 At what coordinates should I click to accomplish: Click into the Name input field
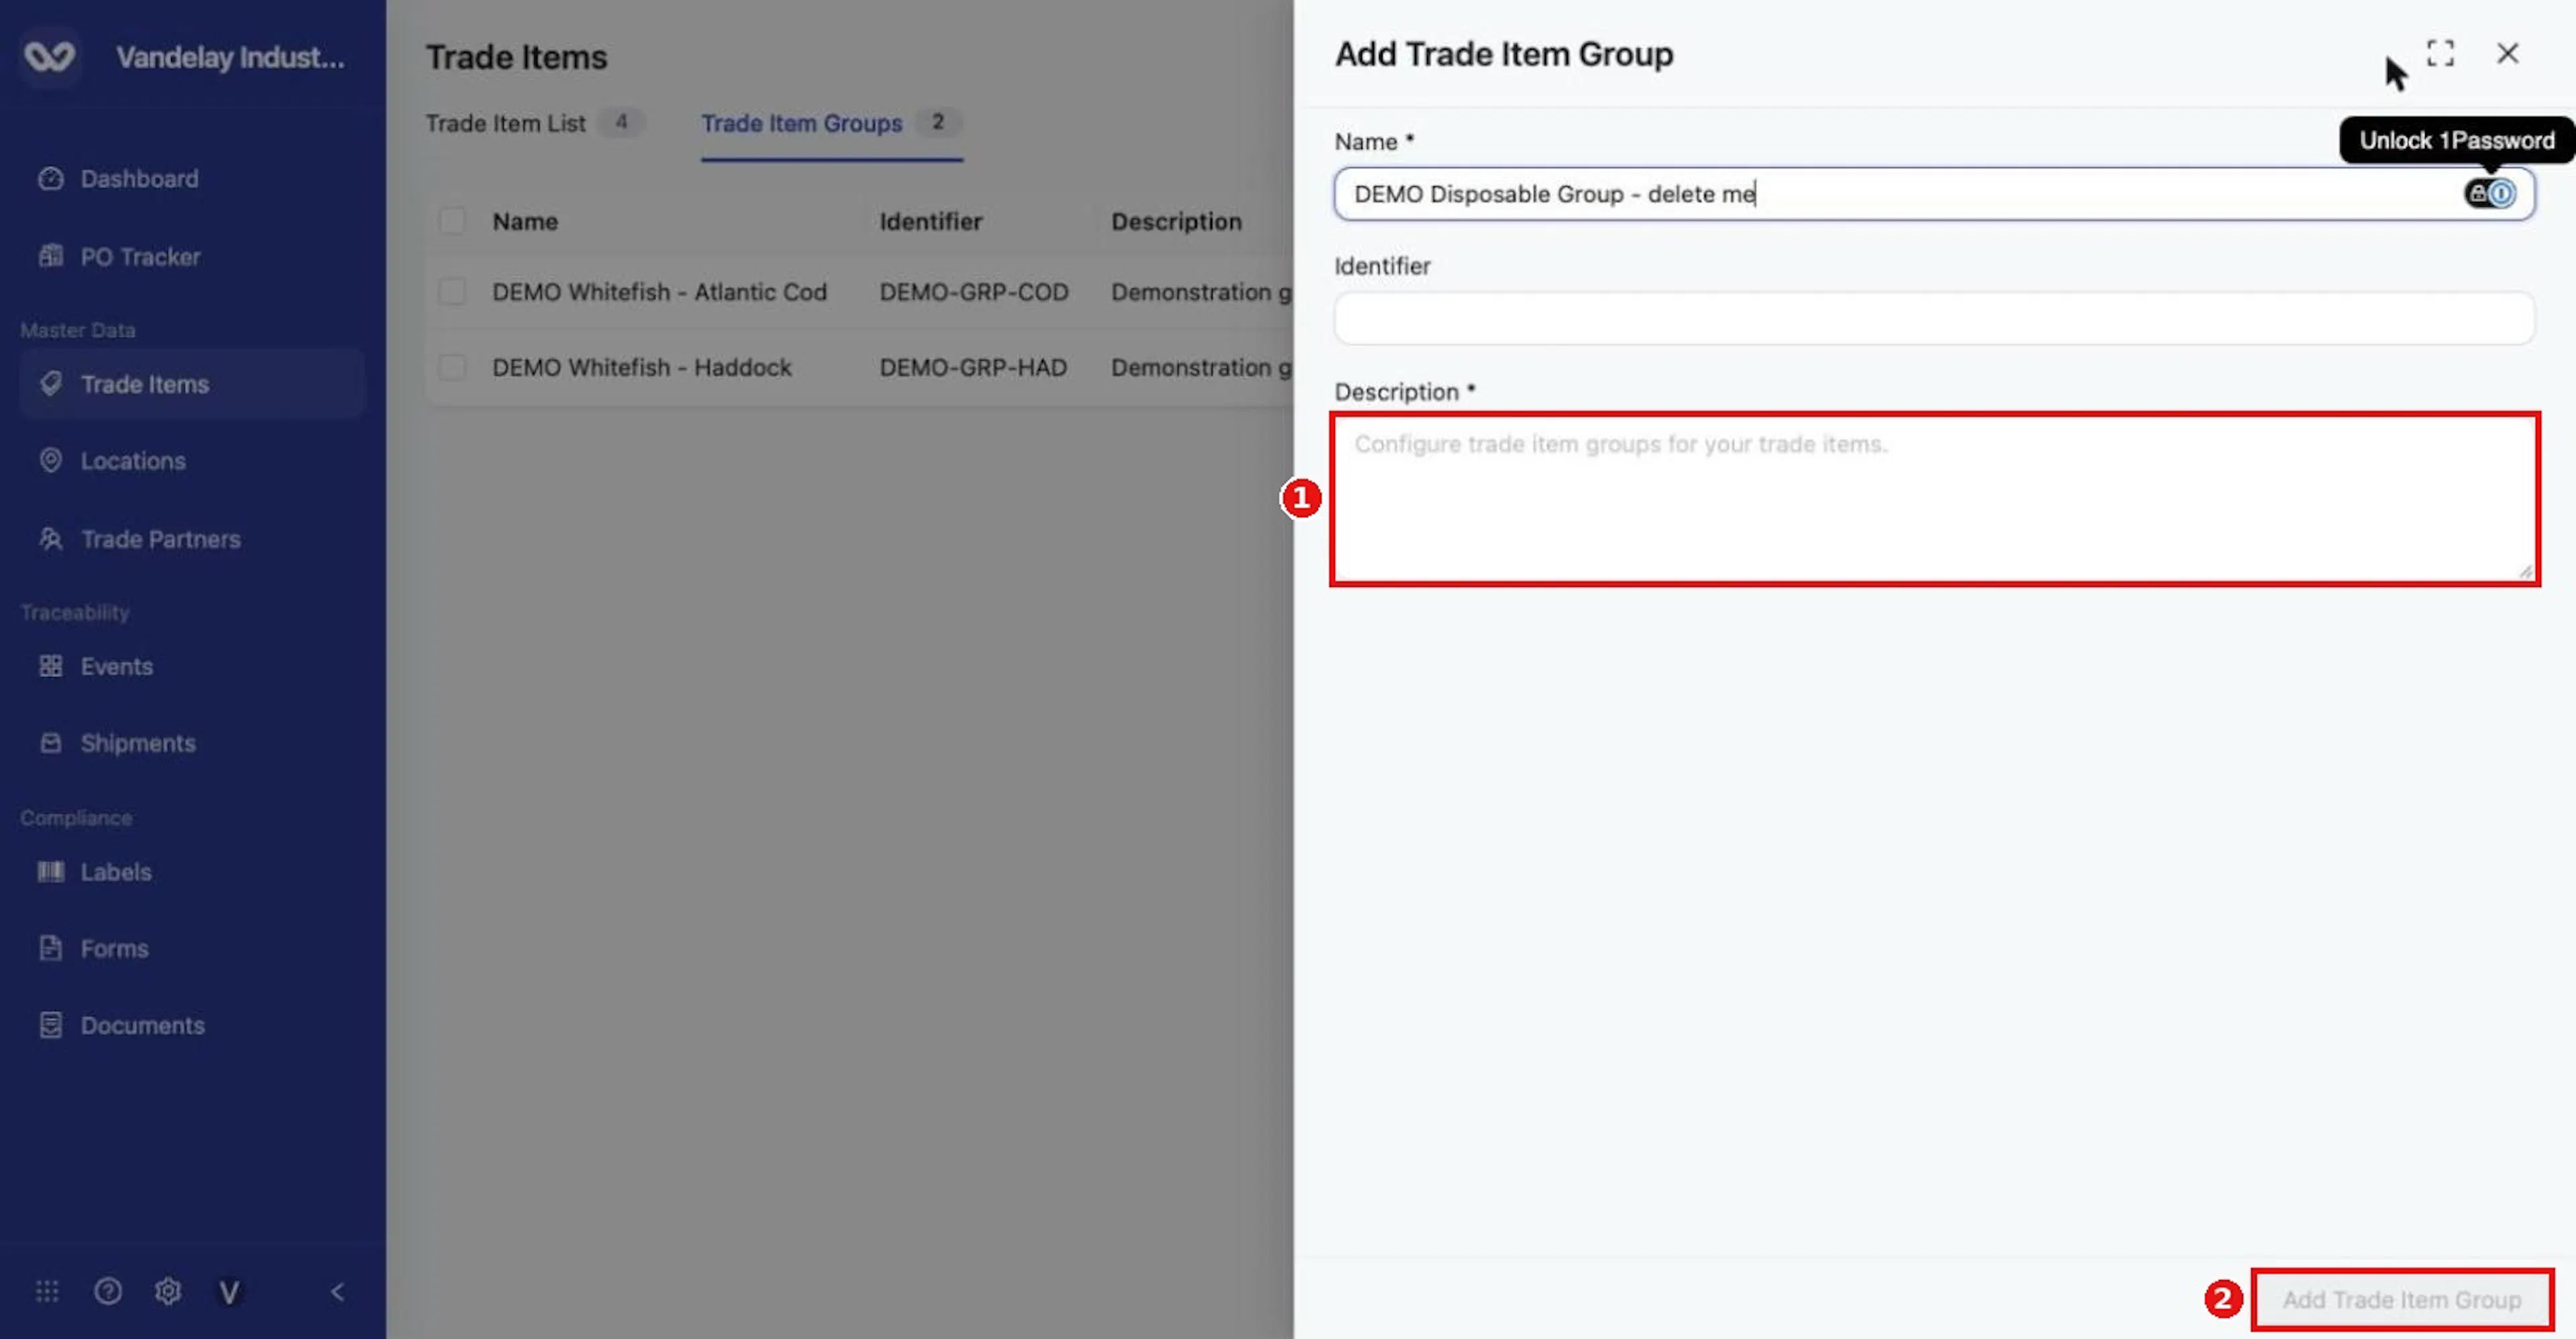click(1933, 194)
